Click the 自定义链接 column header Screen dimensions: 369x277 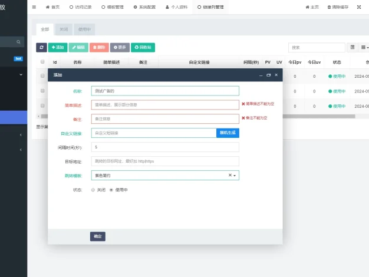tap(199, 62)
